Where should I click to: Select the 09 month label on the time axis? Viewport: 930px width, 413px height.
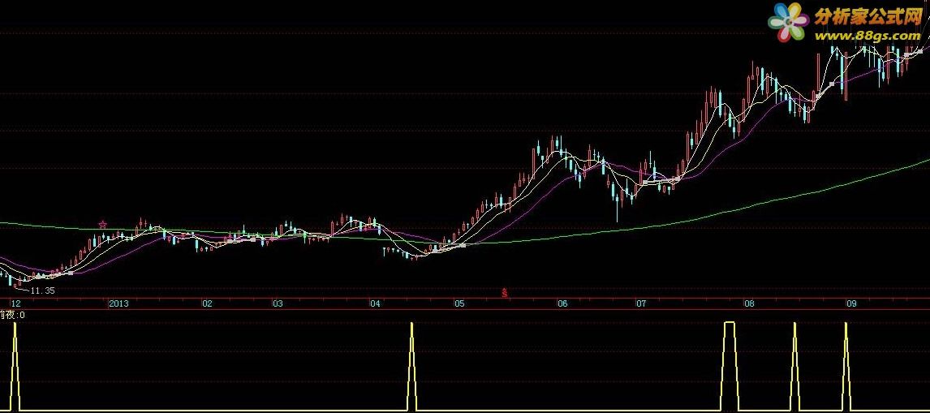coord(852,303)
